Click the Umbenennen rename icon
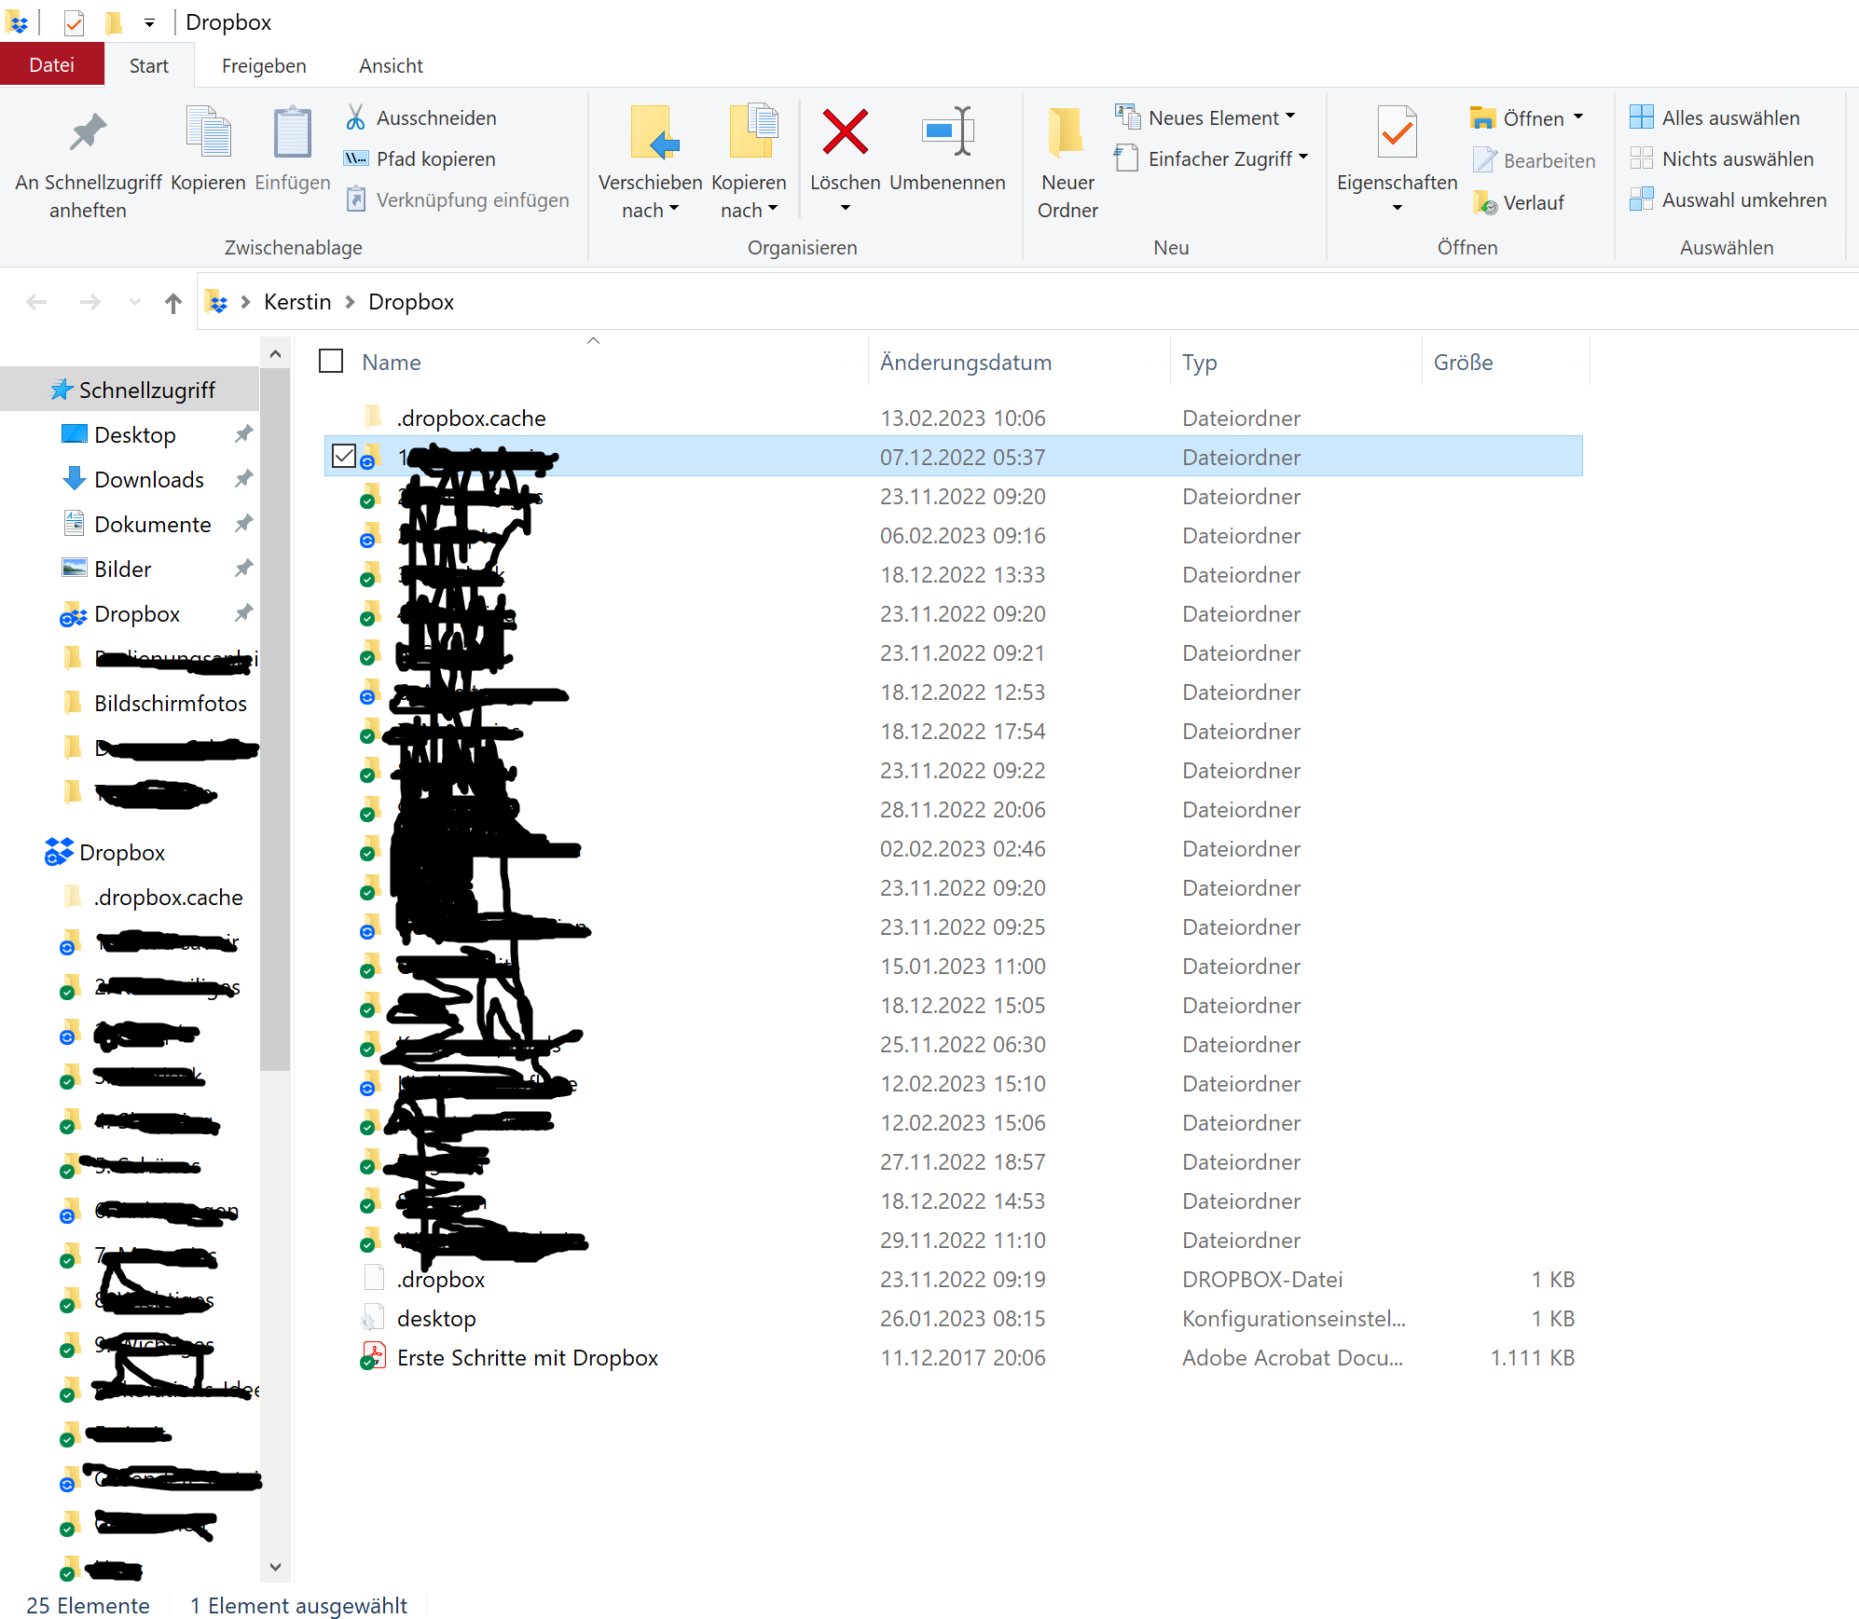 click(x=947, y=132)
